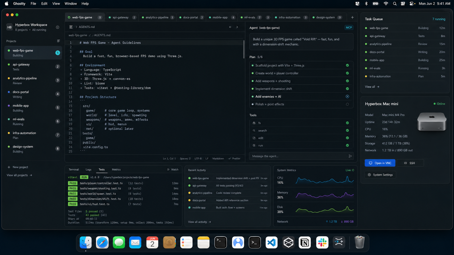
Task: Open Mail from the dock
Action: (x=135, y=242)
